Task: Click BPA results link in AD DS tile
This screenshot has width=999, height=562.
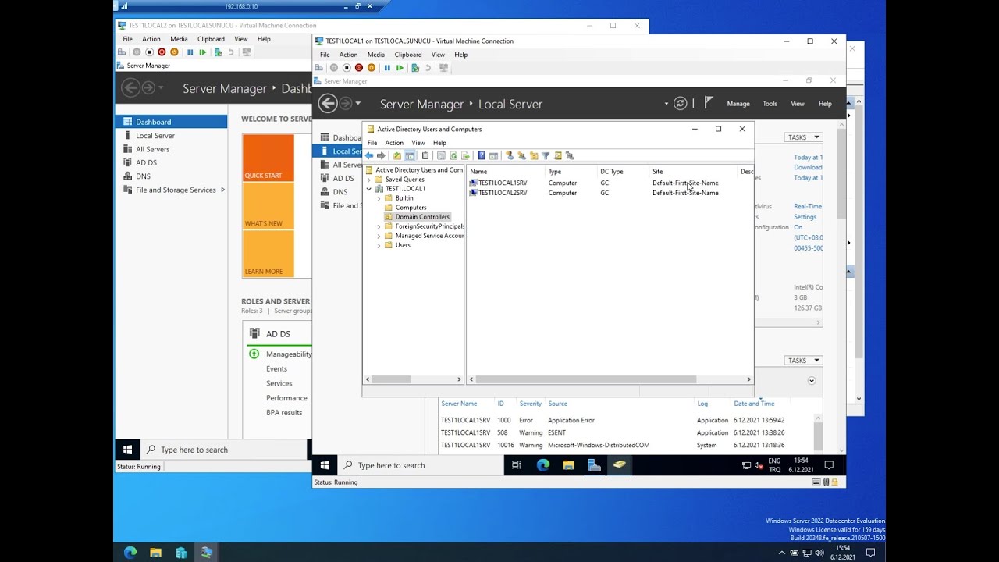Action: tap(284, 413)
